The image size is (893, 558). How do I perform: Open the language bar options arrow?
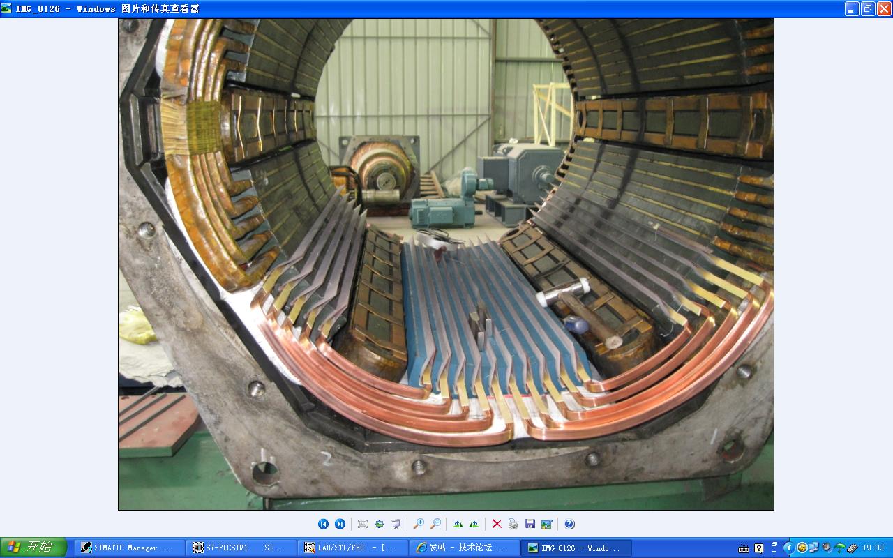point(774,552)
